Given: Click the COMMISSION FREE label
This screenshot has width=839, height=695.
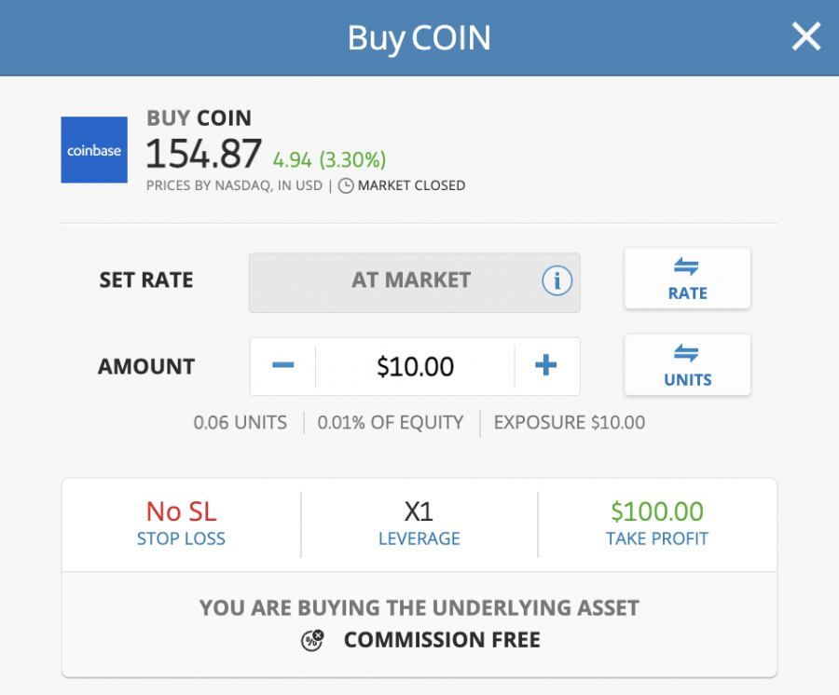Looking at the screenshot, I should coord(442,640).
